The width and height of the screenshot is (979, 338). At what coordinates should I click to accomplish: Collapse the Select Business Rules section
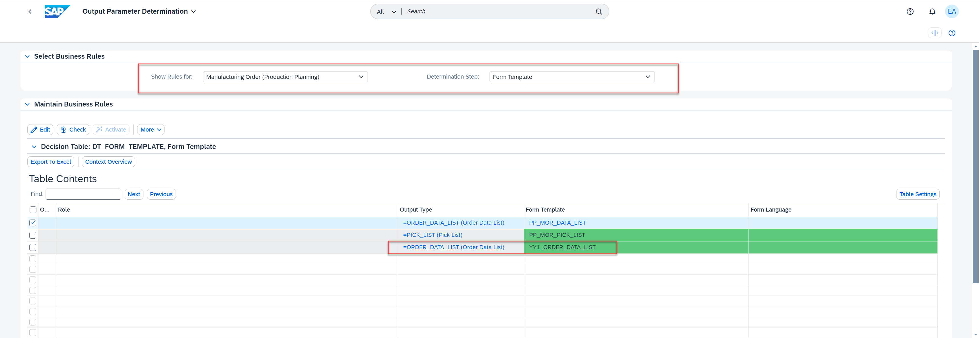[27, 56]
